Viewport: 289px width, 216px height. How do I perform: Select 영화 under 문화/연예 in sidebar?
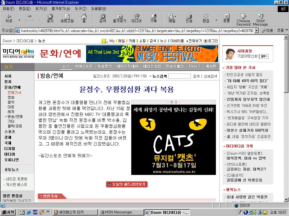pyautogui.click(x=11, y=97)
